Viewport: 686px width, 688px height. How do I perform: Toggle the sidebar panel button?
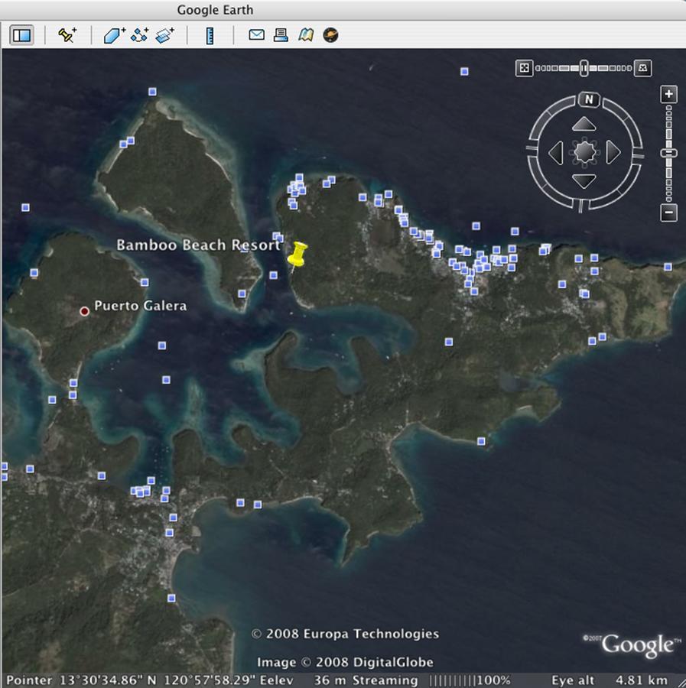click(22, 35)
